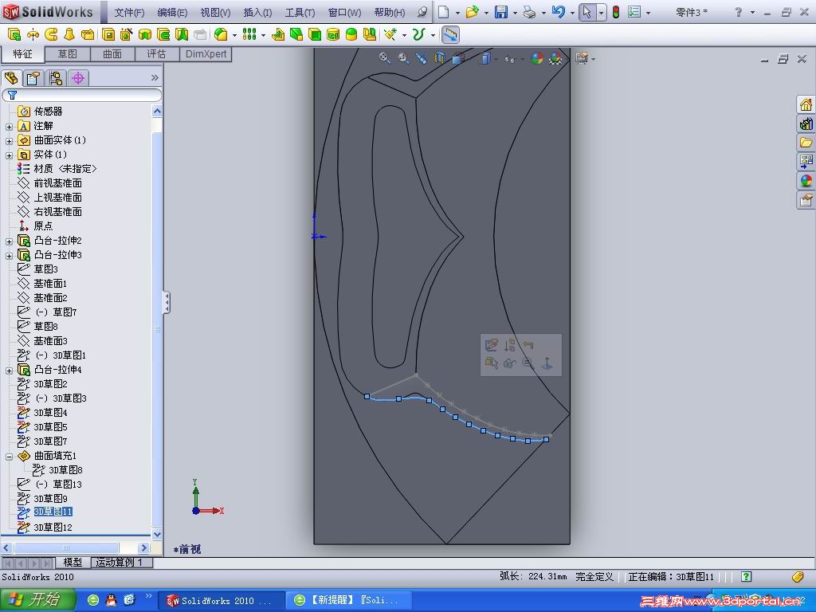Click the feature tree filter input field
Viewport: 816px width, 612px height.
click(86, 95)
